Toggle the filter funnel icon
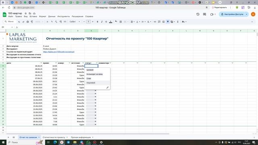Screen dimensions: 258x145 (168, 22)
